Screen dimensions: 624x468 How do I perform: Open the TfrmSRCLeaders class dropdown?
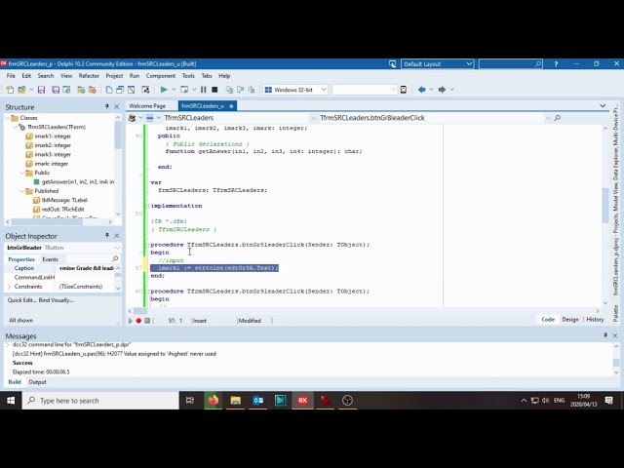314,118
